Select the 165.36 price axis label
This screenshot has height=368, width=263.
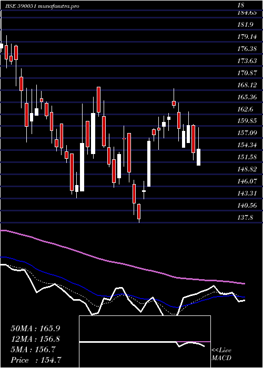pos(247,97)
